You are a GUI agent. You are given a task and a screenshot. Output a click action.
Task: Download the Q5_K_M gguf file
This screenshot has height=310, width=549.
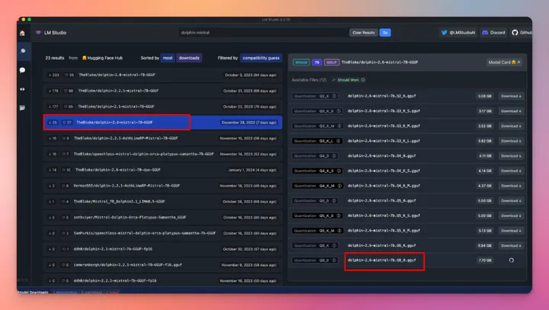pos(511,231)
